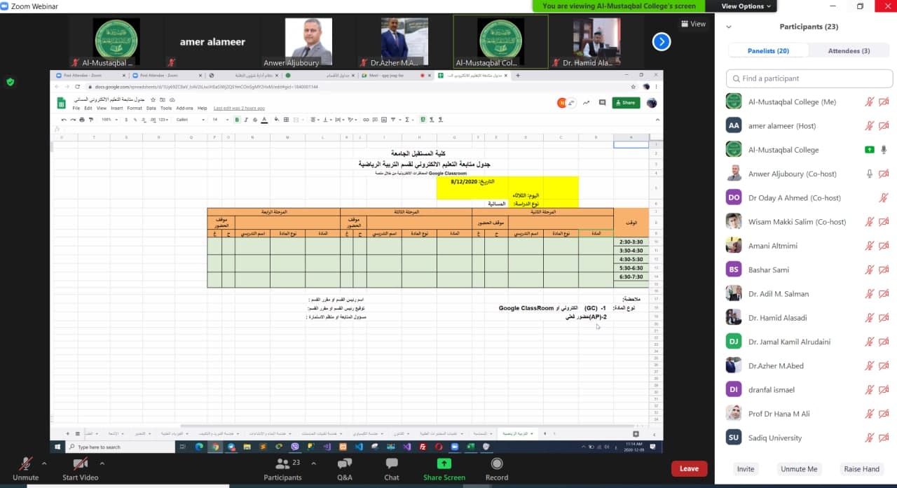Image resolution: width=897 pixels, height=488 pixels.
Task: Click the View grid icon in Zoom
Action: [x=685, y=24]
